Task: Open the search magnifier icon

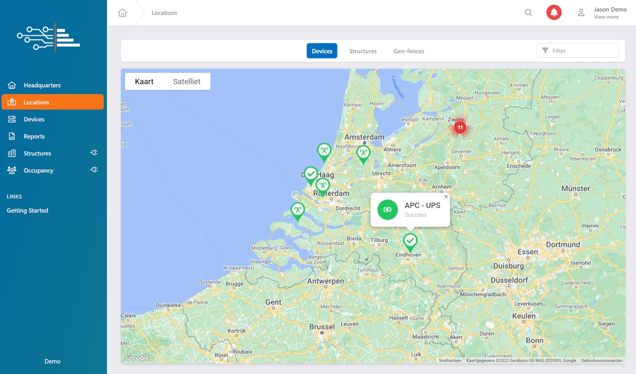Action: (528, 13)
